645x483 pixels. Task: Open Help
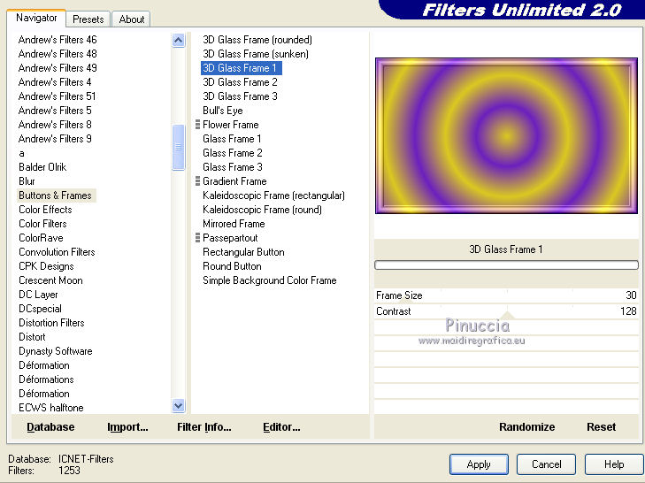coord(614,464)
